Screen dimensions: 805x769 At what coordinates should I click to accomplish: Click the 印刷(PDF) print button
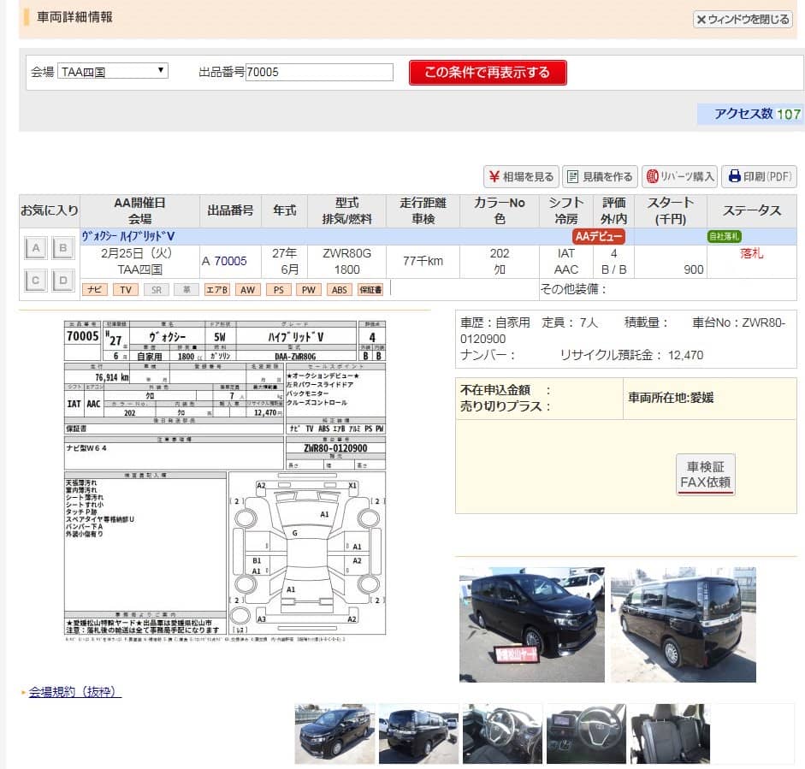click(759, 177)
